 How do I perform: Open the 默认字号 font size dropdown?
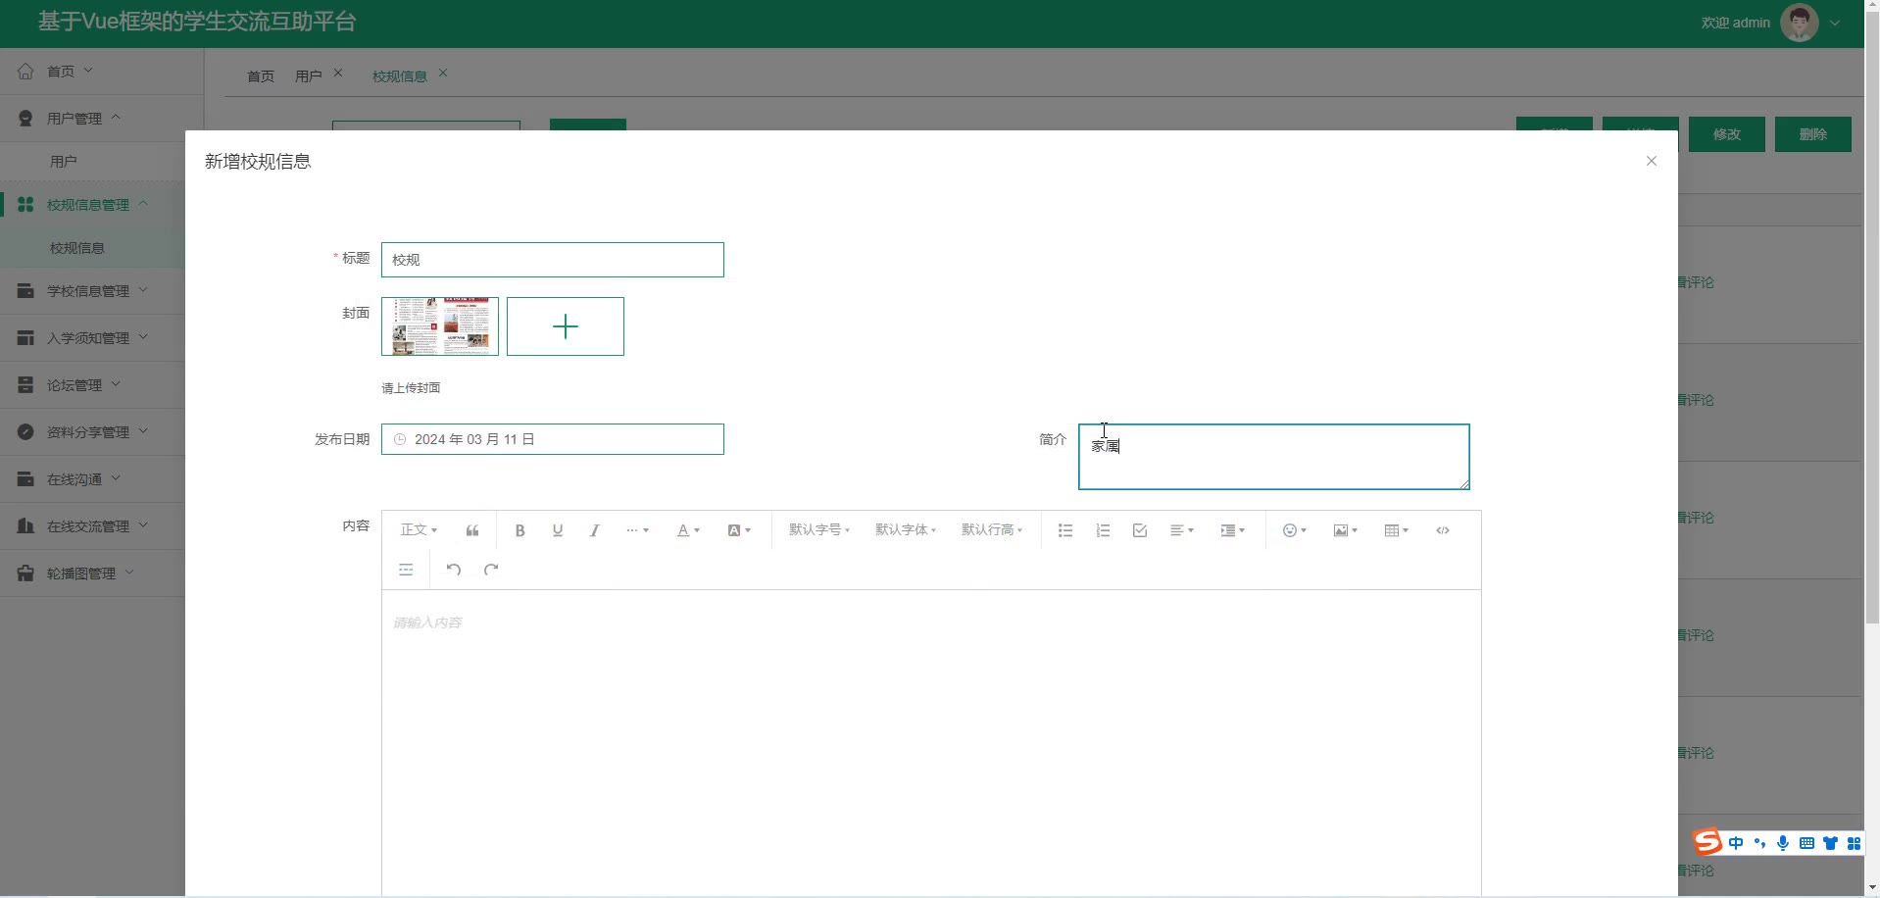tap(819, 530)
